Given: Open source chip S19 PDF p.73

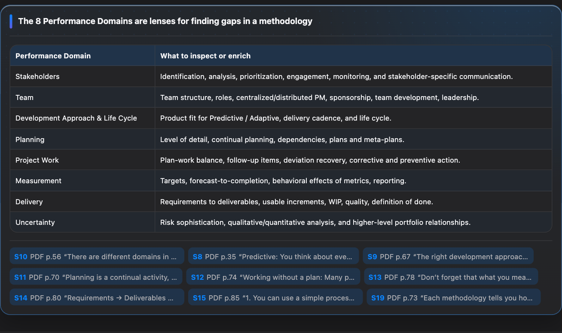Looking at the screenshot, I should tap(453, 298).
